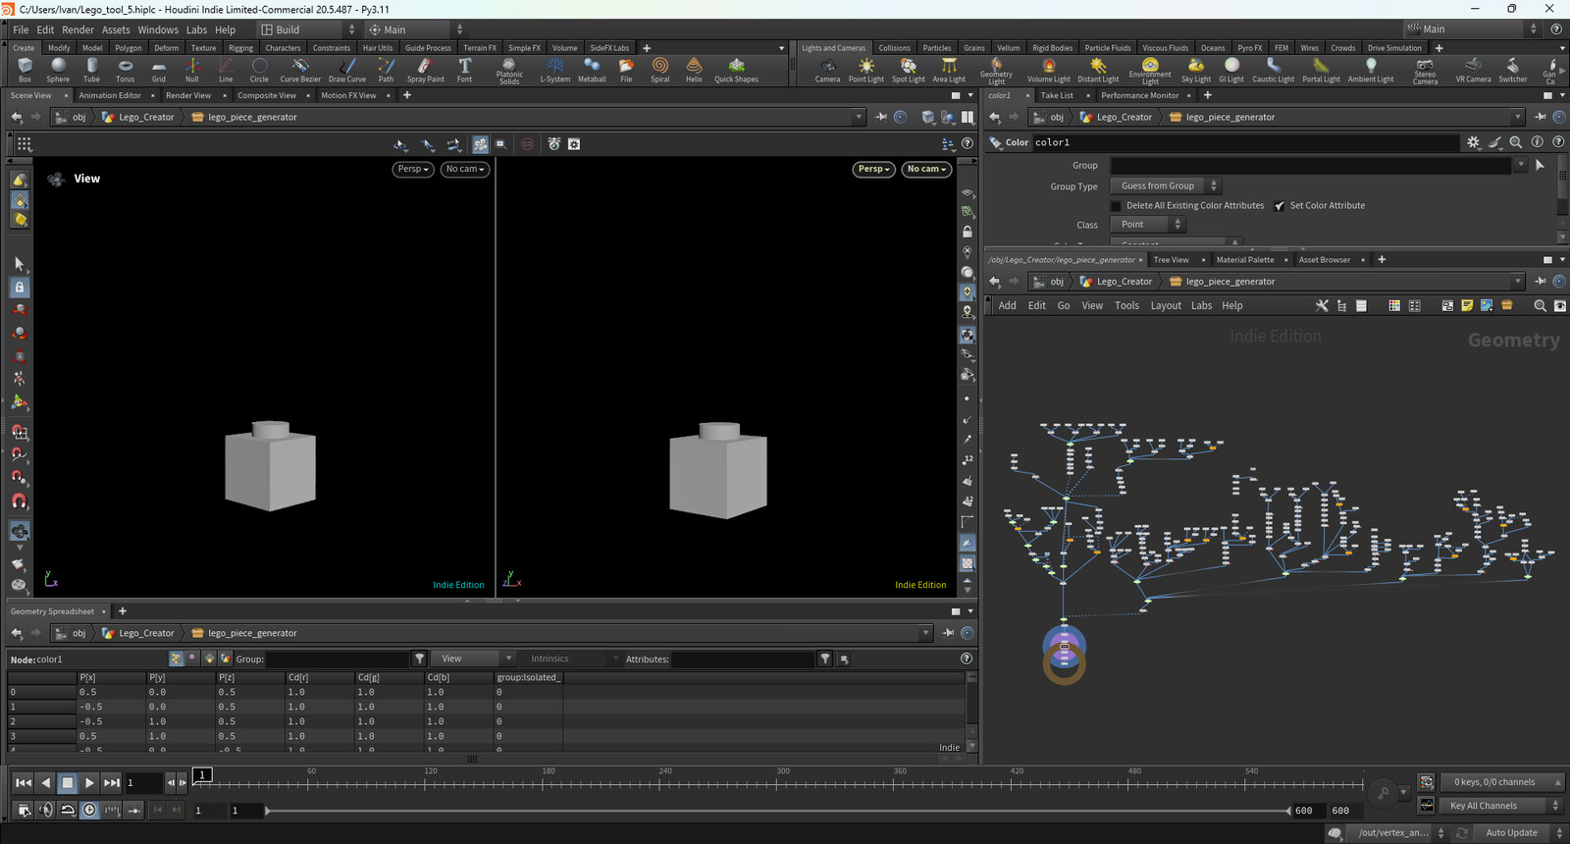
Task: Switch to the Composite View tab
Action: pyautogui.click(x=266, y=95)
